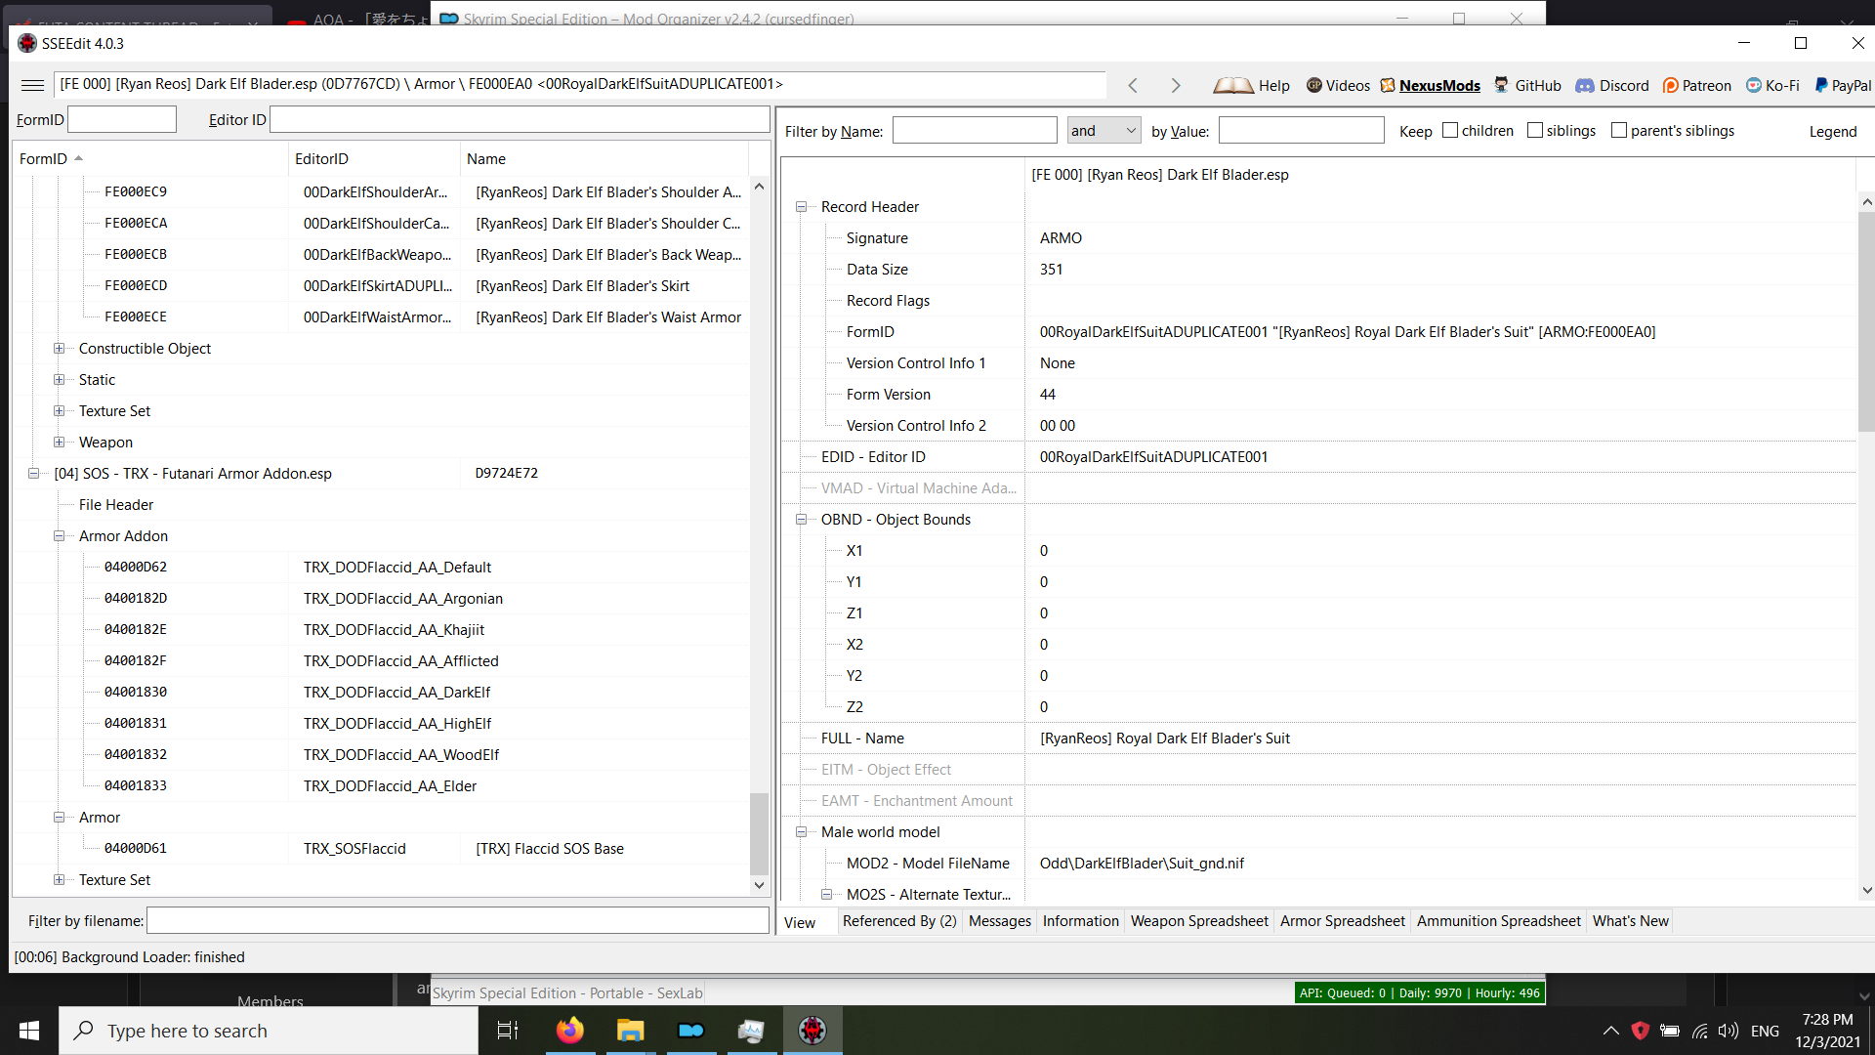
Task: Go back with left navigation arrow
Action: 1133,85
